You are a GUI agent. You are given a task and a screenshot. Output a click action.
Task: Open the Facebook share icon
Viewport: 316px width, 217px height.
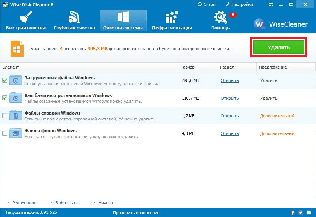pyautogui.click(x=293, y=213)
